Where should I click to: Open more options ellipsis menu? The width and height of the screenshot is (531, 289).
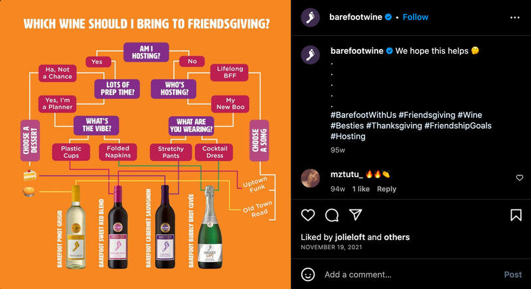tap(515, 17)
